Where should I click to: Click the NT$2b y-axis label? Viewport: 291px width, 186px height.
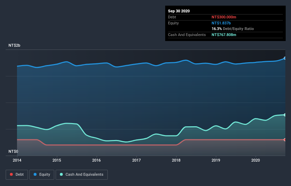click(x=14, y=45)
